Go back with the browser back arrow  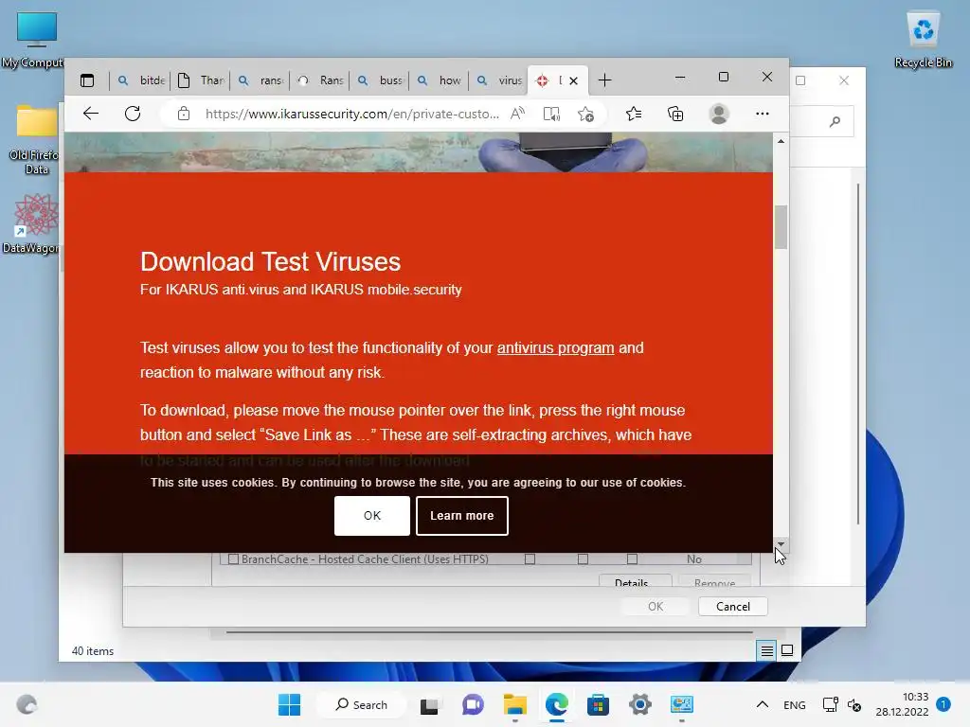[91, 114]
